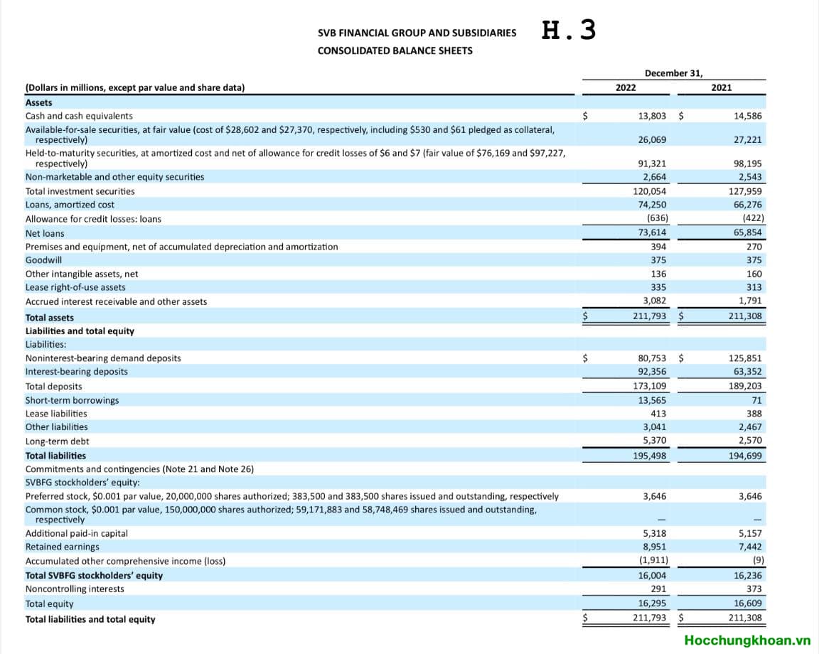Click the 120,054 total investment securities value
This screenshot has width=819, height=654.
coord(650,192)
